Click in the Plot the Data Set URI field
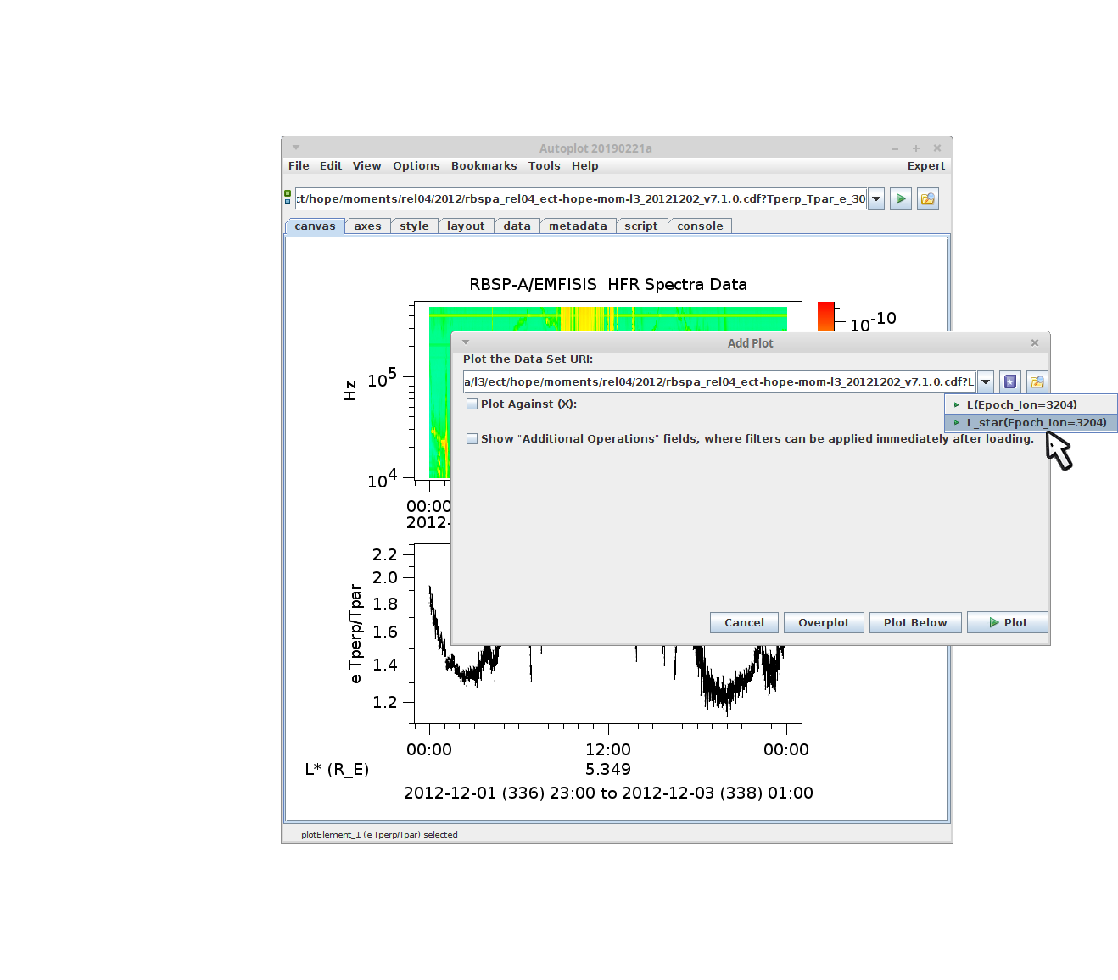The image size is (1118, 980). (x=718, y=382)
